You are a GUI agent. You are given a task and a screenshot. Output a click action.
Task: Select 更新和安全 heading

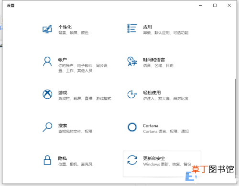(154, 158)
